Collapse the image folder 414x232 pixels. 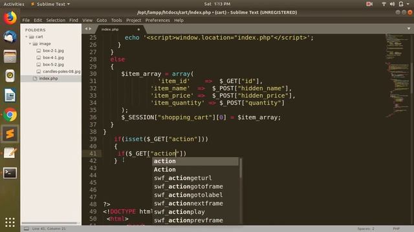(30, 44)
